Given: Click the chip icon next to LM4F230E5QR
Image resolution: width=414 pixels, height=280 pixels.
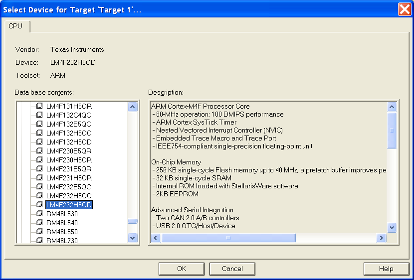Looking at the screenshot, I should tap(39, 151).
